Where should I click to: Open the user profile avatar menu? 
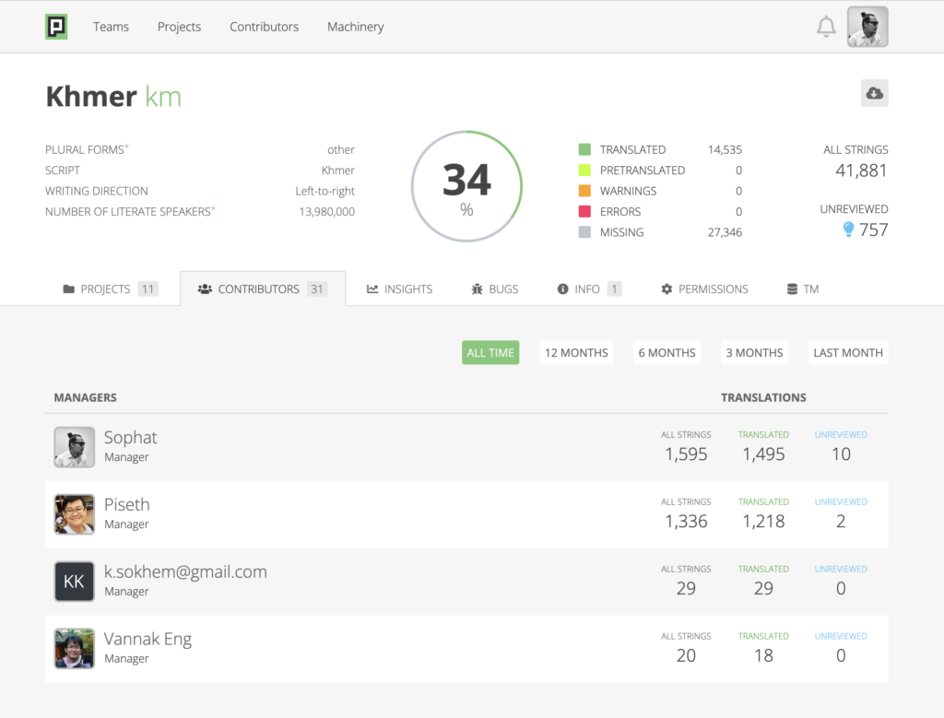(x=867, y=27)
